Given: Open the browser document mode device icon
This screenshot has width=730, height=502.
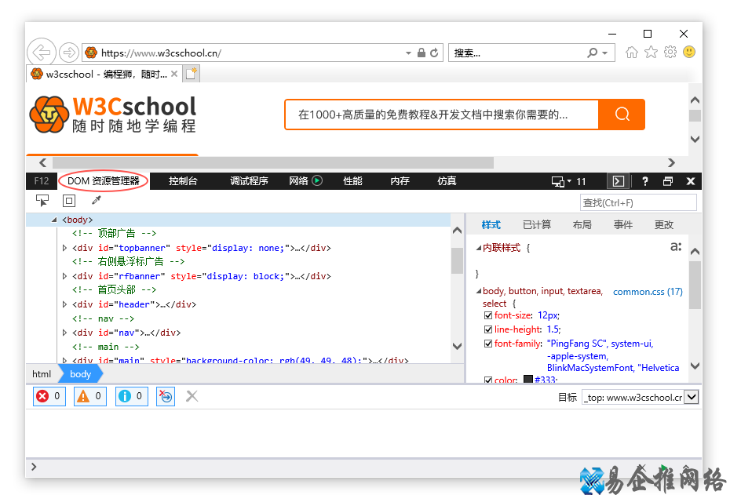Looking at the screenshot, I should (x=557, y=180).
